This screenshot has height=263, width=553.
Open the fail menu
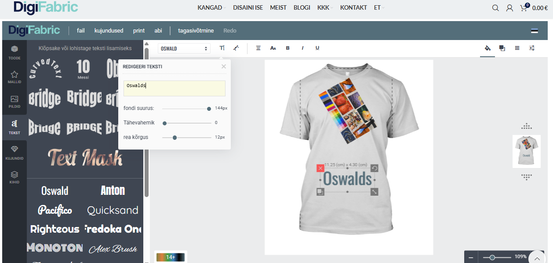(81, 31)
